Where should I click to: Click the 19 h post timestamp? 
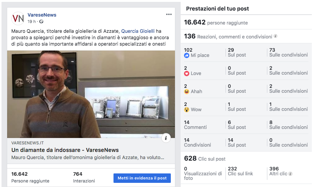pos(32,21)
